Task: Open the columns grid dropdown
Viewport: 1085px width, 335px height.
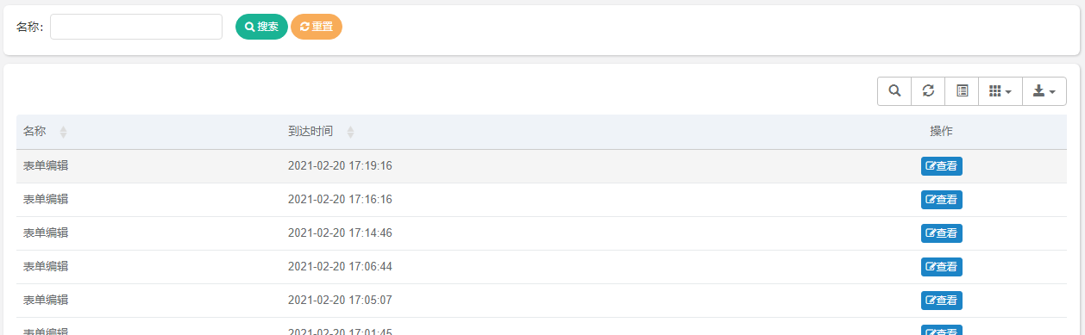Action: (1000, 91)
